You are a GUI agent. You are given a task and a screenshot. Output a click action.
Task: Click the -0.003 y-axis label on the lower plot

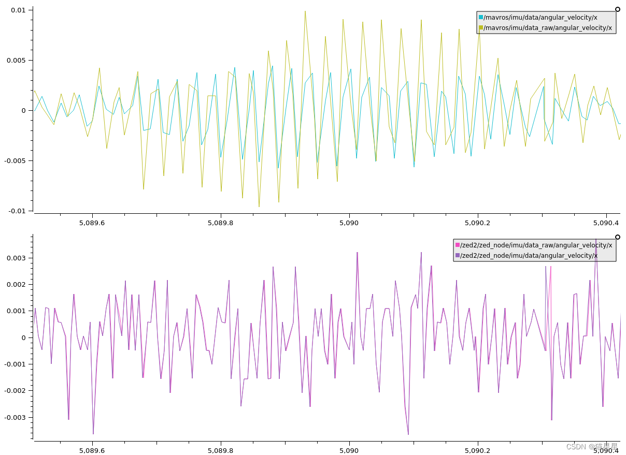pyautogui.click(x=15, y=417)
